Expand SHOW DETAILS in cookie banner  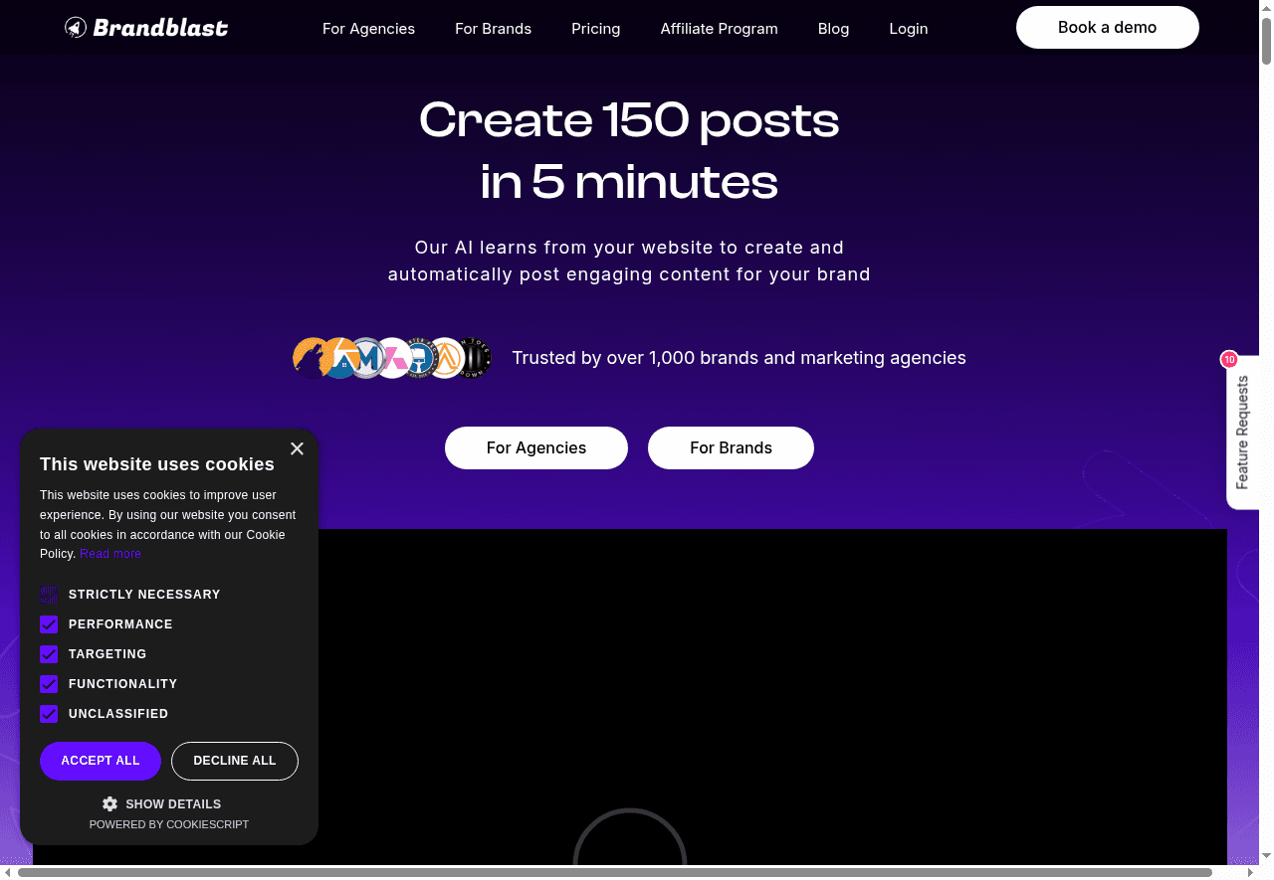coord(173,803)
